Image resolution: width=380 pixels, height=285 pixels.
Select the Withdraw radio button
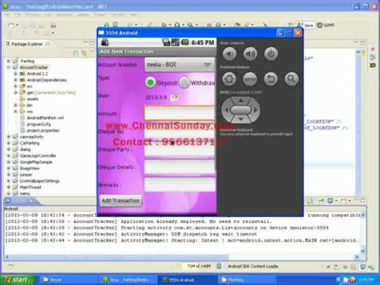[x=184, y=82]
